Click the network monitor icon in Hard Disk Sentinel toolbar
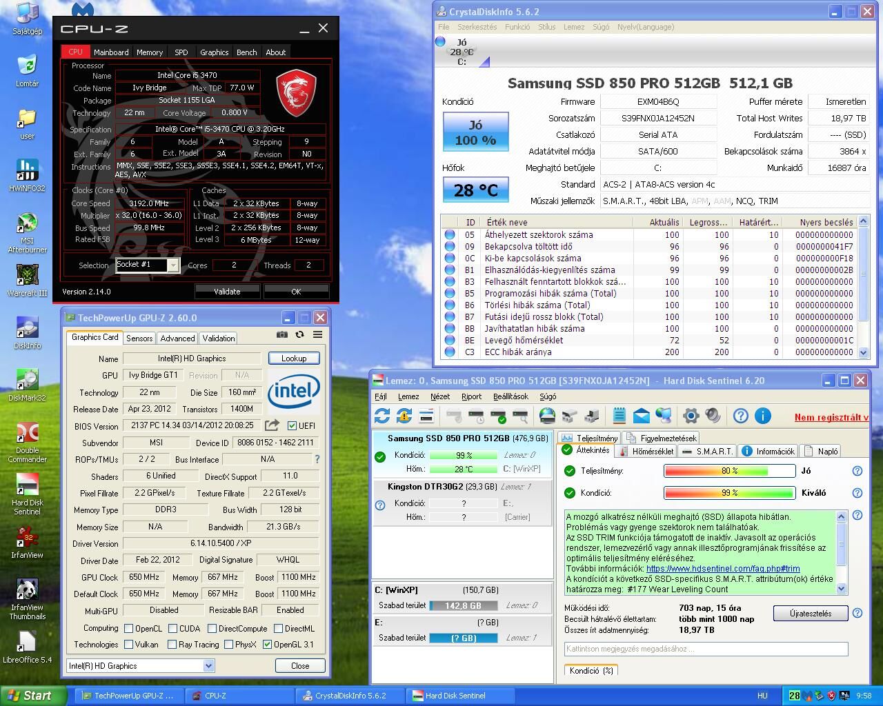Image resolution: width=883 pixels, height=706 pixels. 663,416
